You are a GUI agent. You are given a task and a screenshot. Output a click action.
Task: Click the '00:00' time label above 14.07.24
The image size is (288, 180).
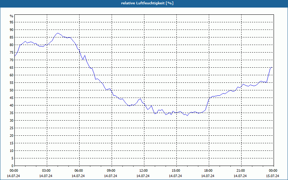[13, 171]
